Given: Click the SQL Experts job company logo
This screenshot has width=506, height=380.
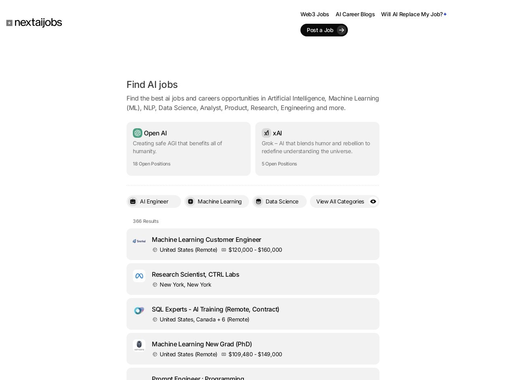Looking at the screenshot, I should coord(139,311).
